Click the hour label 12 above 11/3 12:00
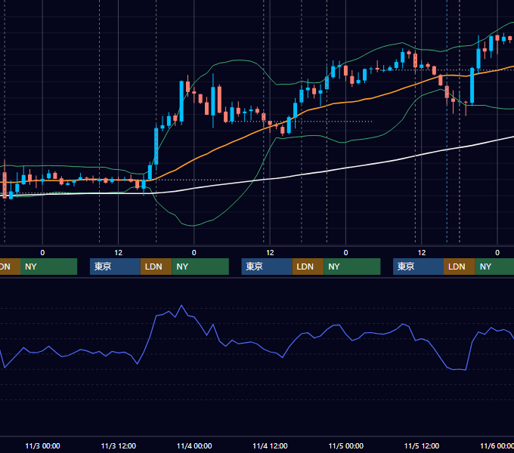This screenshot has height=453, width=514. (x=119, y=253)
